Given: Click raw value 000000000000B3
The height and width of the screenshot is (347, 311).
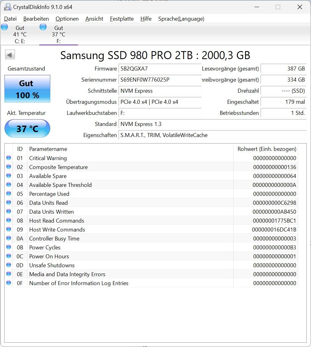Looking at the screenshot, I should click(x=274, y=248).
